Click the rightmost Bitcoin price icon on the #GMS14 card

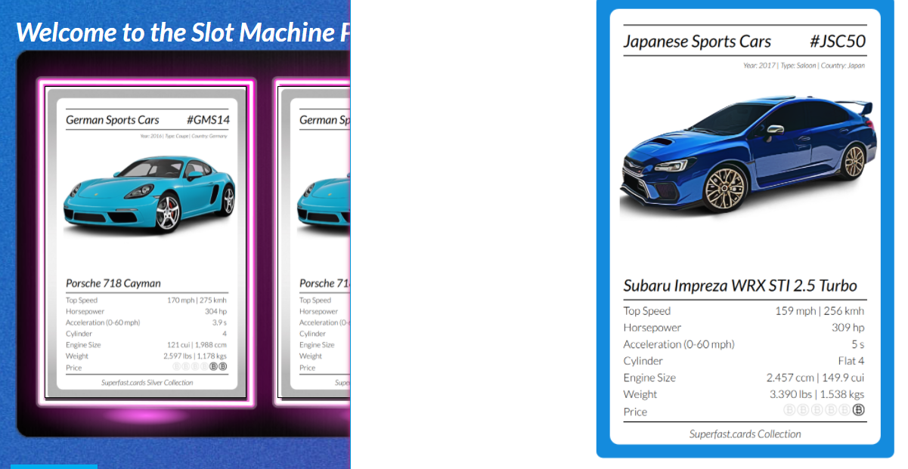223,367
